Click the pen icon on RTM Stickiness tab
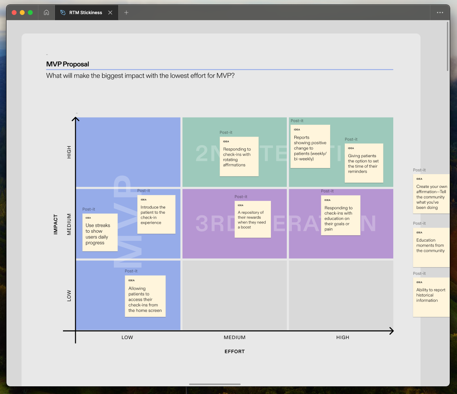Image resolution: width=457 pixels, height=394 pixels. pos(63,13)
